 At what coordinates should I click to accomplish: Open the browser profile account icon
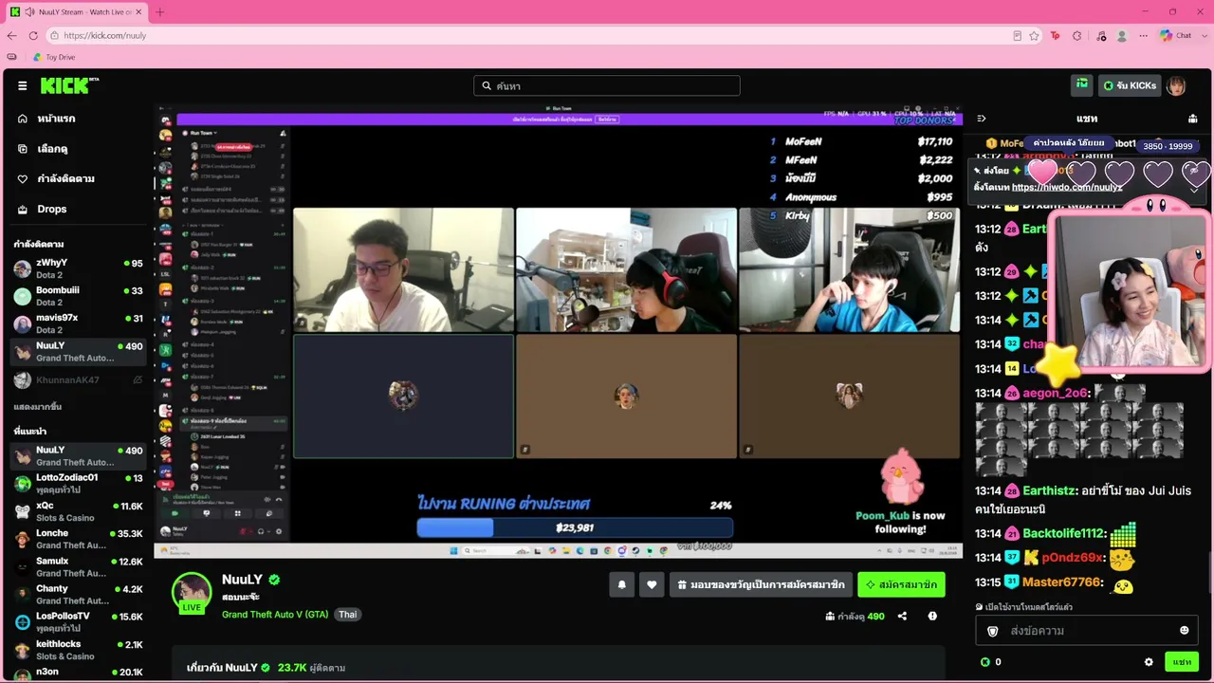(1122, 36)
